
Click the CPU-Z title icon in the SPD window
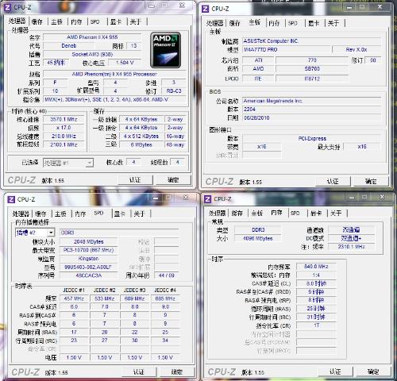tap(11, 199)
